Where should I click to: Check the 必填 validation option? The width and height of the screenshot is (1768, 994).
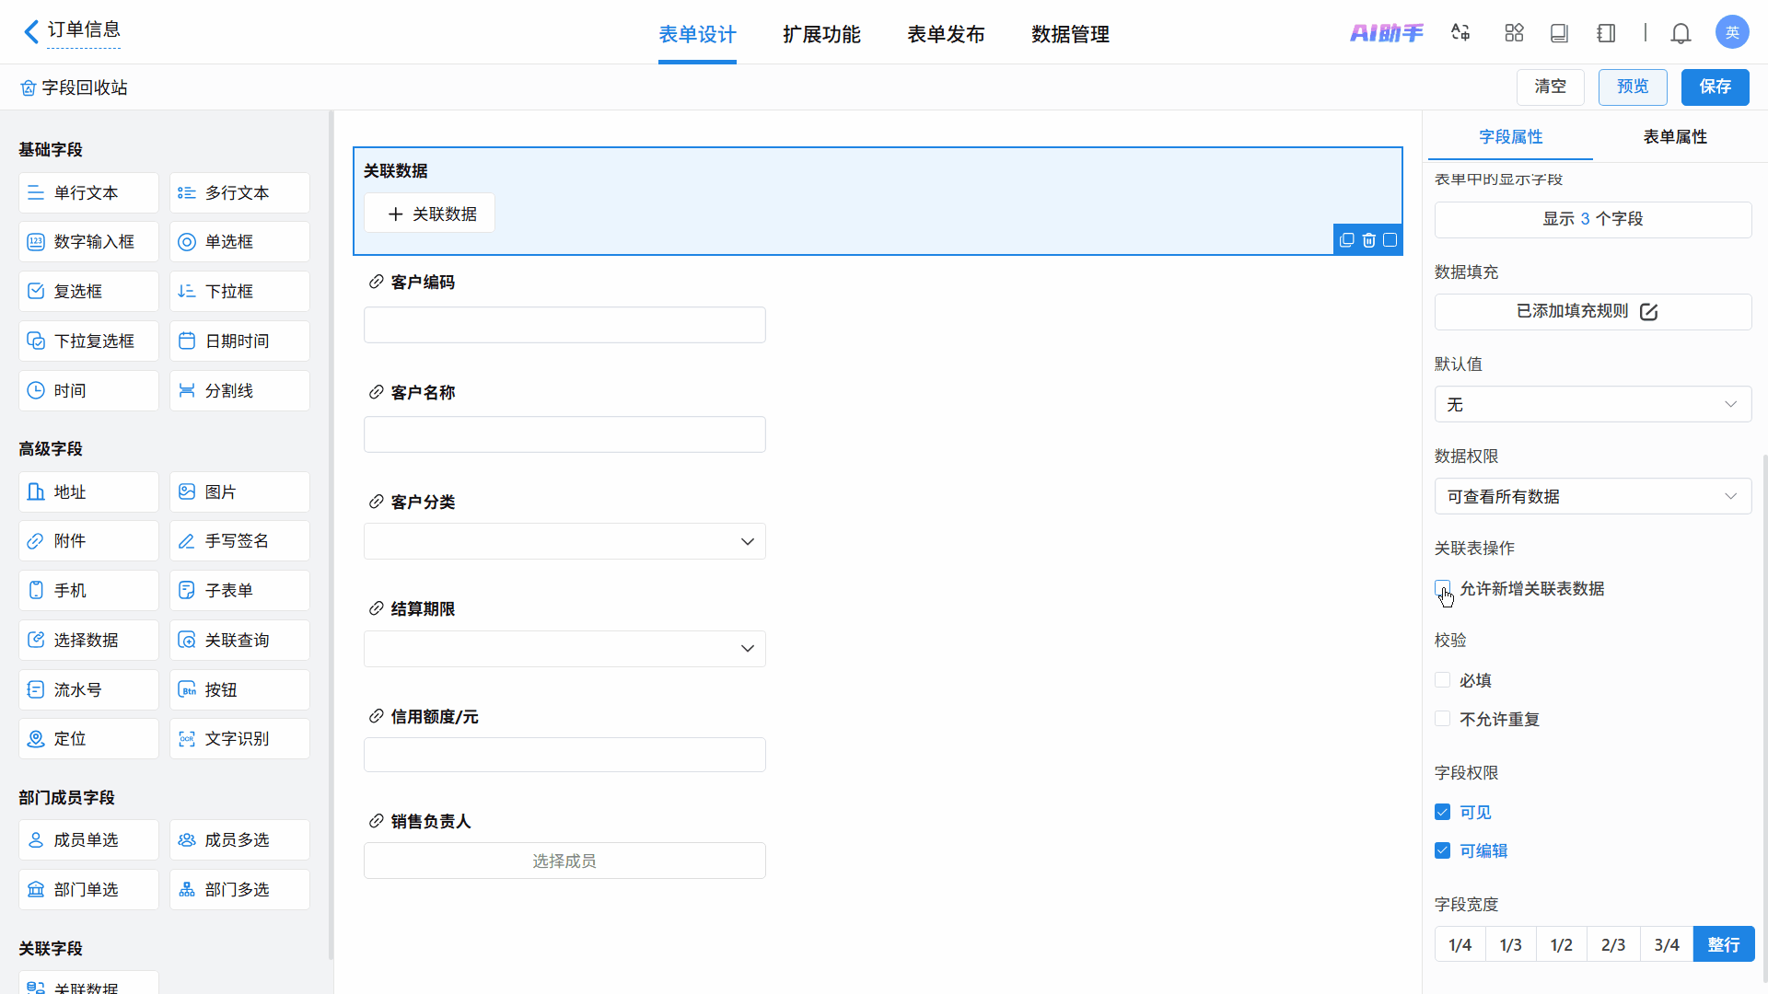[x=1442, y=680]
